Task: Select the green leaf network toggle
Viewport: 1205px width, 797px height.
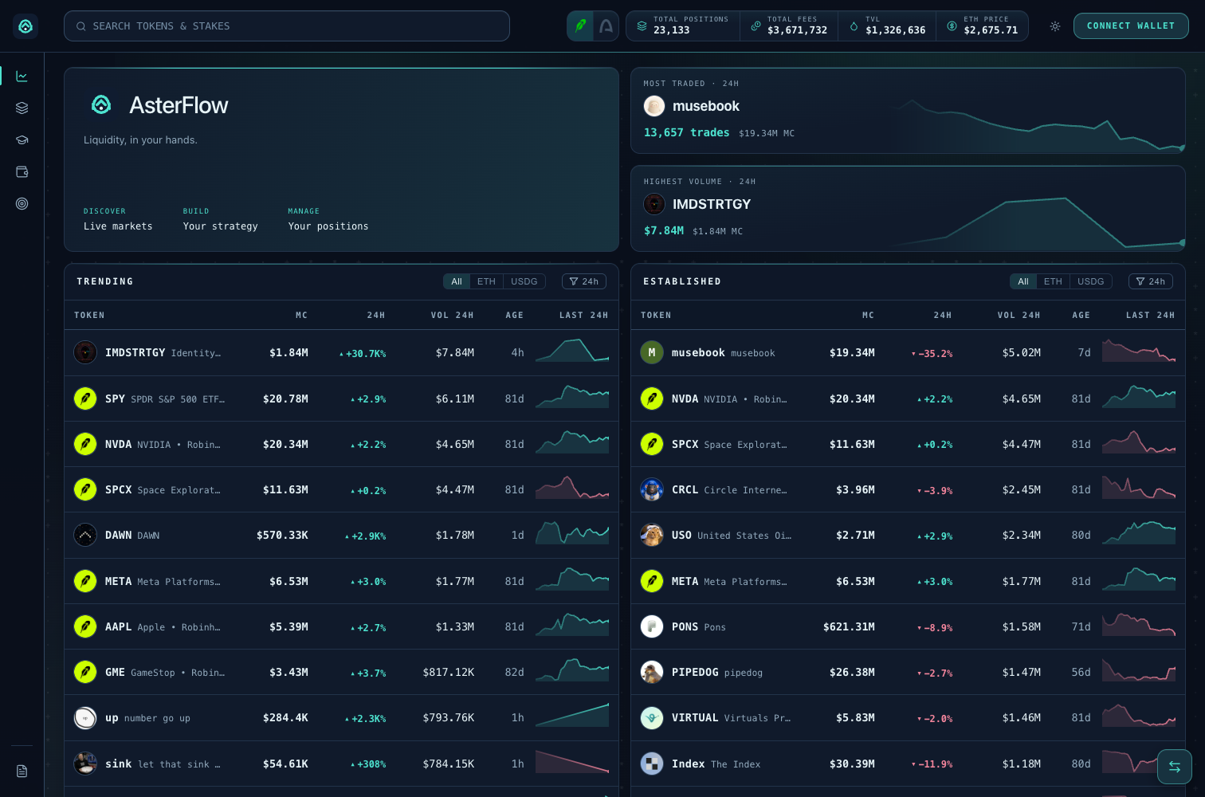Action: click(x=580, y=26)
